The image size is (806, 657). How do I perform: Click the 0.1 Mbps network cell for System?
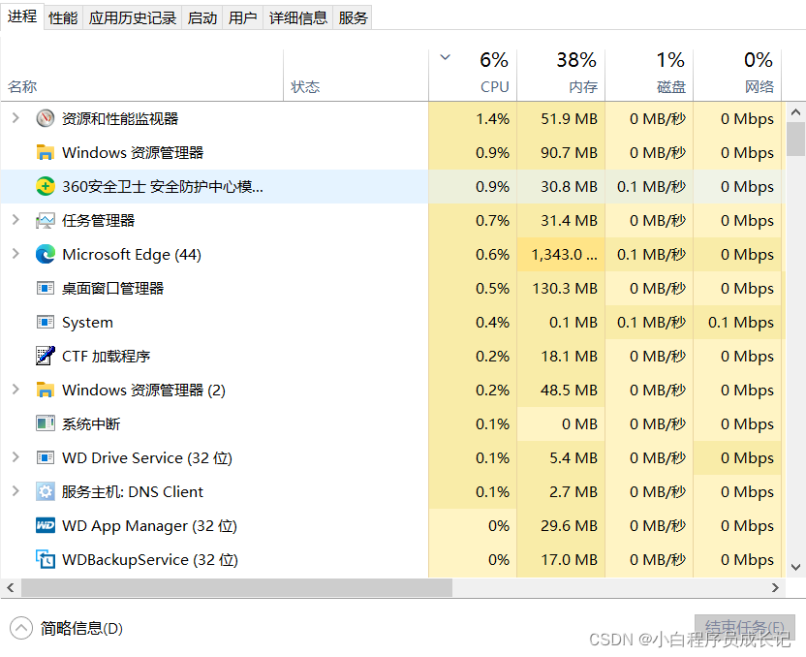(x=737, y=323)
